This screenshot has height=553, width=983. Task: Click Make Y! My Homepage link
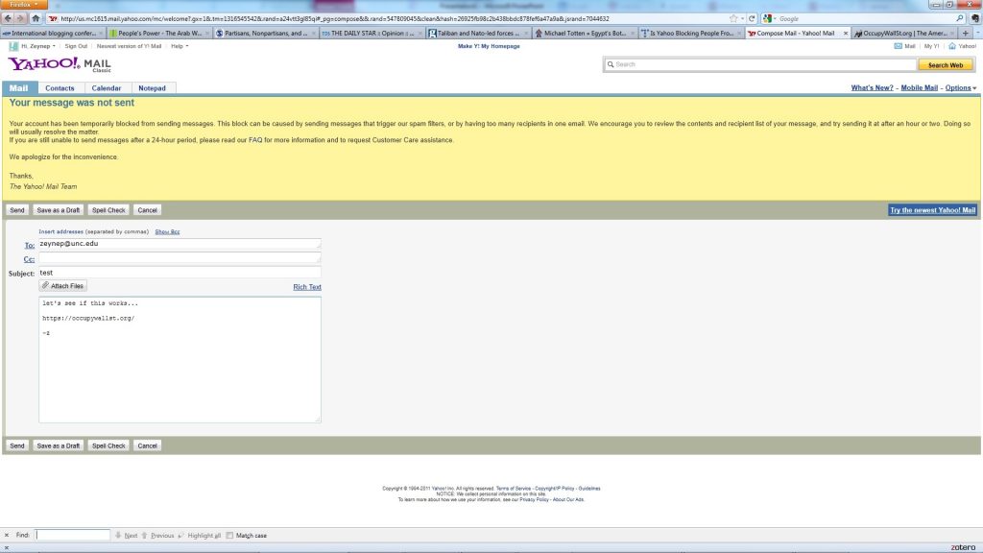tap(489, 46)
